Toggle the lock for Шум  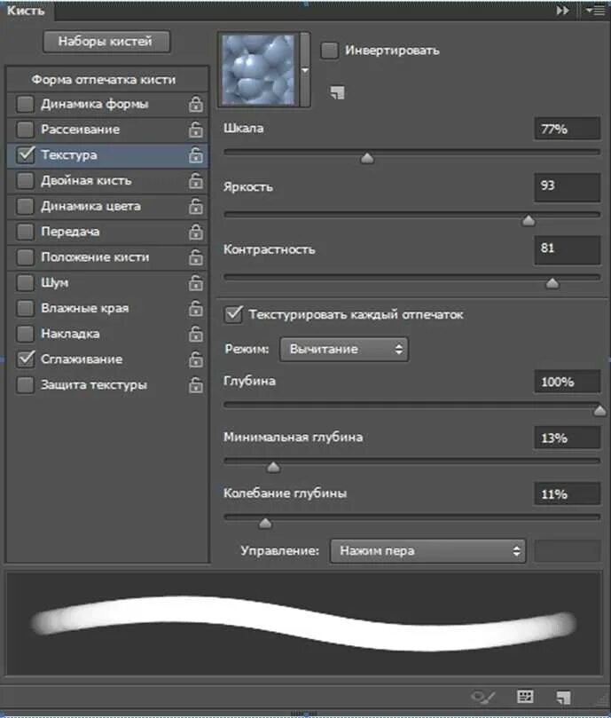point(196,283)
